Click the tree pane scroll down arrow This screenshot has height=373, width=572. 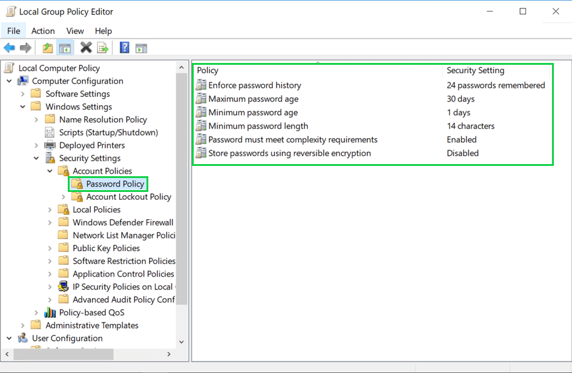tap(182, 342)
